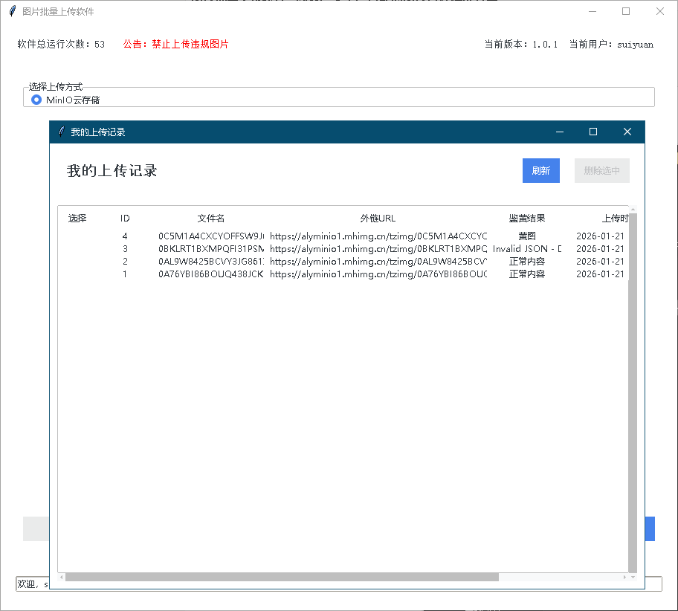The height and width of the screenshot is (611, 678).
Task: Click the blue 刷新 refresh button
Action: coord(540,170)
